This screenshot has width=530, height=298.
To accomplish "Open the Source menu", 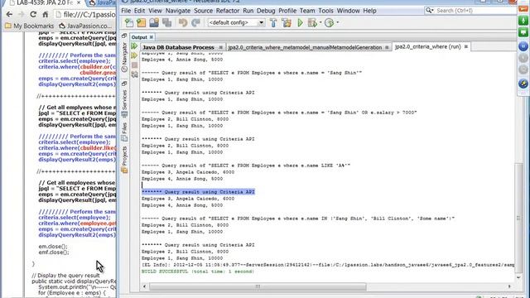I will click(x=203, y=11).
